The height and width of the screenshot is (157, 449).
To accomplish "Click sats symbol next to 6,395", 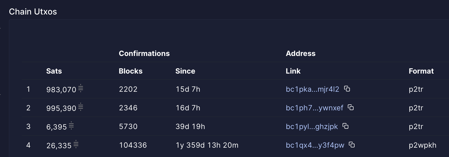I will click(71, 125).
